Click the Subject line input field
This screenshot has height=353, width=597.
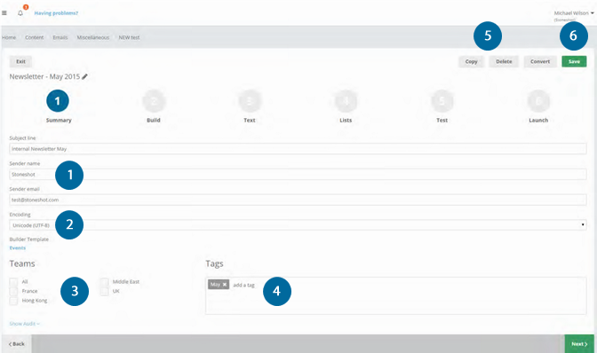click(298, 149)
